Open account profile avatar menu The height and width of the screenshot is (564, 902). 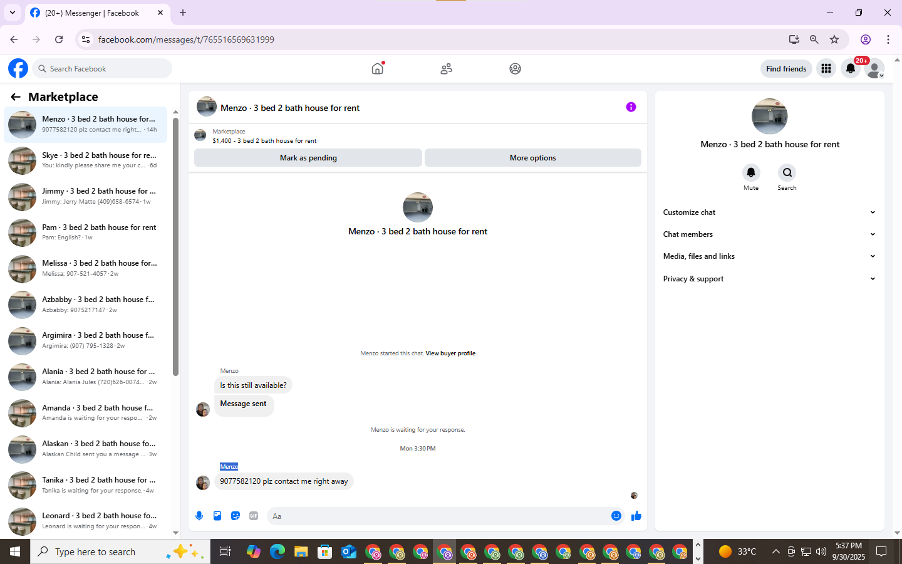874,69
